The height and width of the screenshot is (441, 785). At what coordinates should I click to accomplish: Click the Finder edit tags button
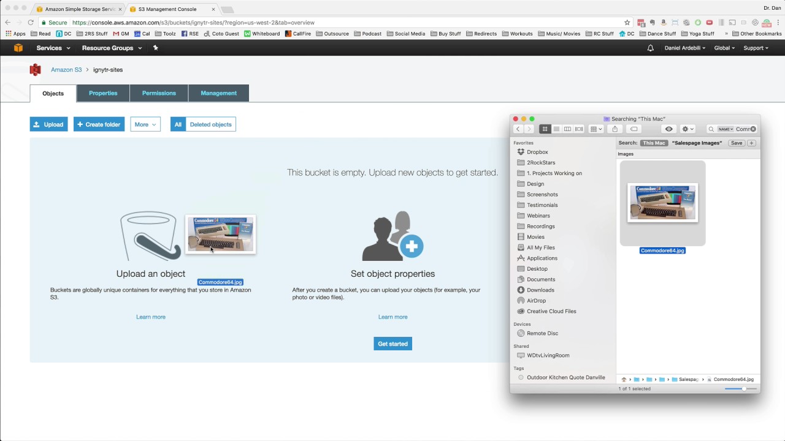pos(634,129)
